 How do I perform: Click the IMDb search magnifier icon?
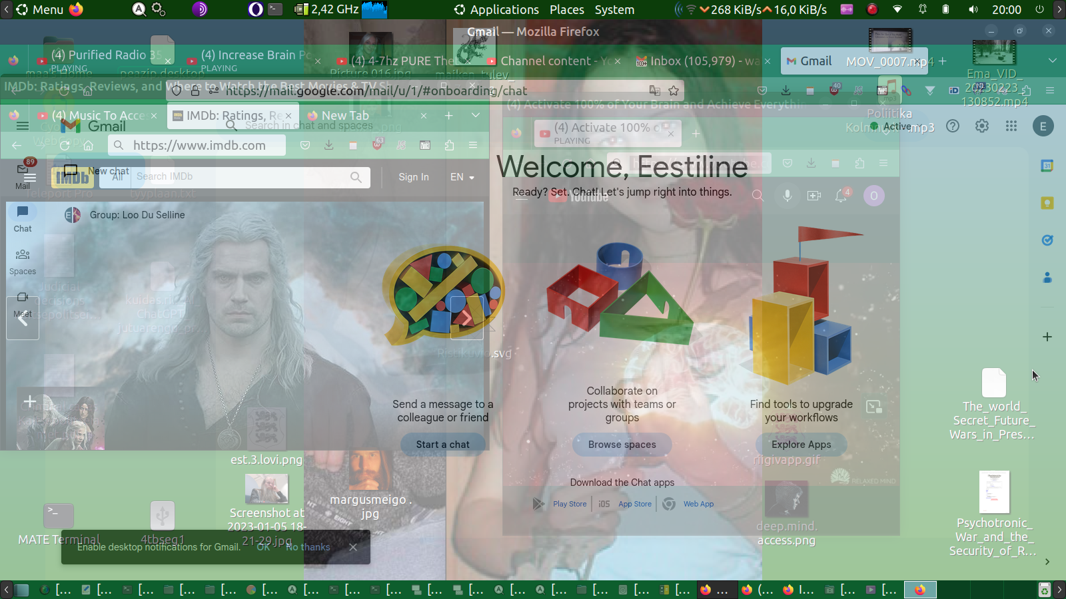click(356, 177)
